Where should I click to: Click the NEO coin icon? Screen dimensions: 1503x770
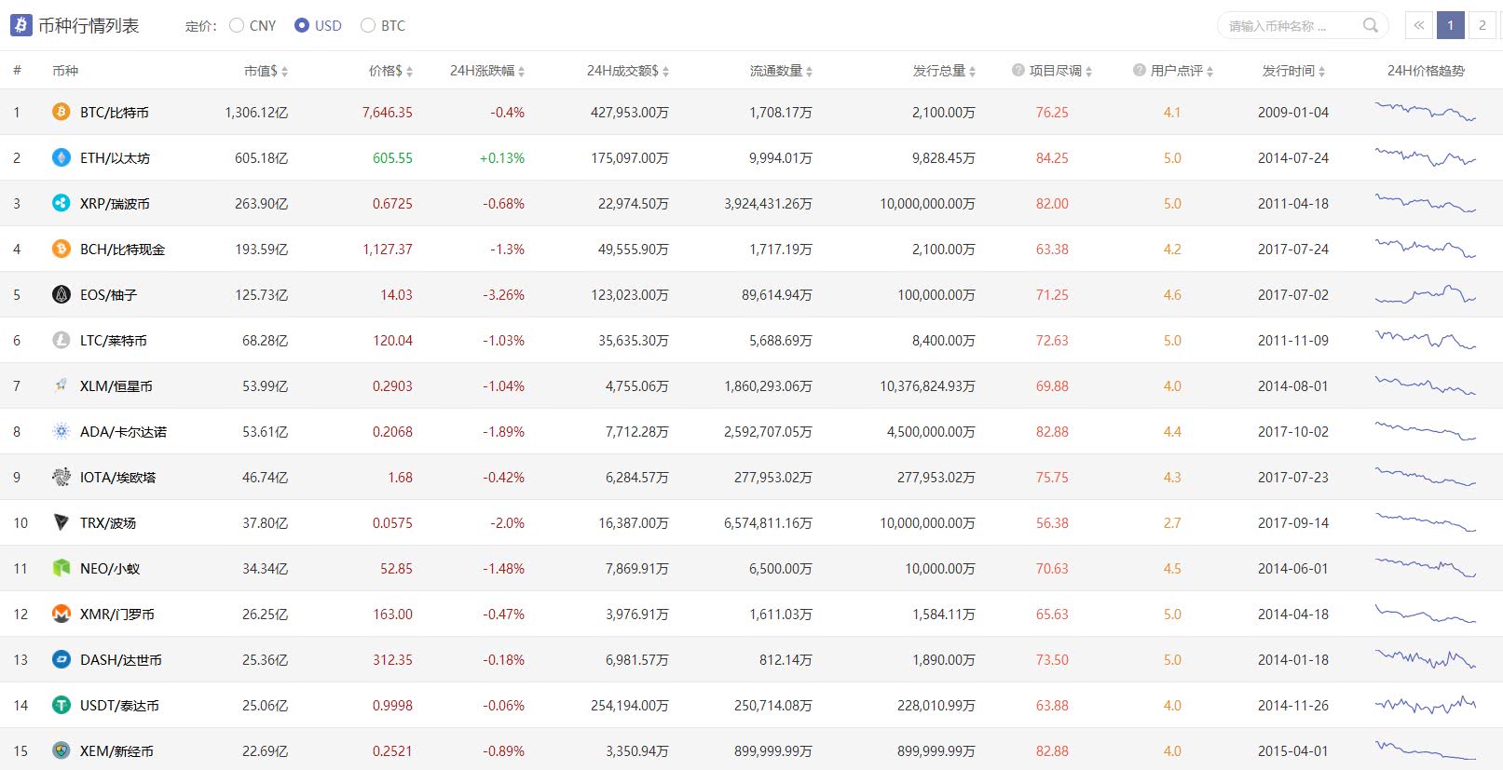pos(61,568)
